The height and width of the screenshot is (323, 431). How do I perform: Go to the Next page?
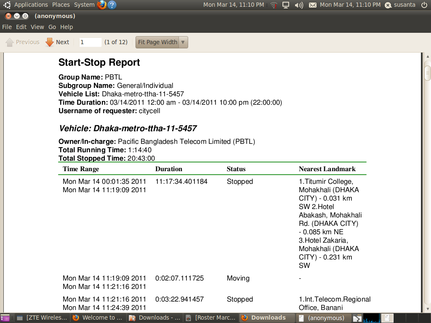click(57, 42)
